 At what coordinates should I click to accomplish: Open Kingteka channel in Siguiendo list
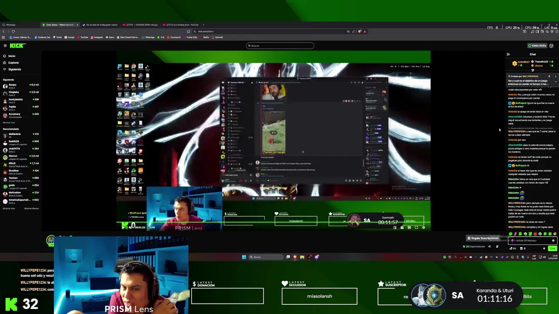coord(21,93)
